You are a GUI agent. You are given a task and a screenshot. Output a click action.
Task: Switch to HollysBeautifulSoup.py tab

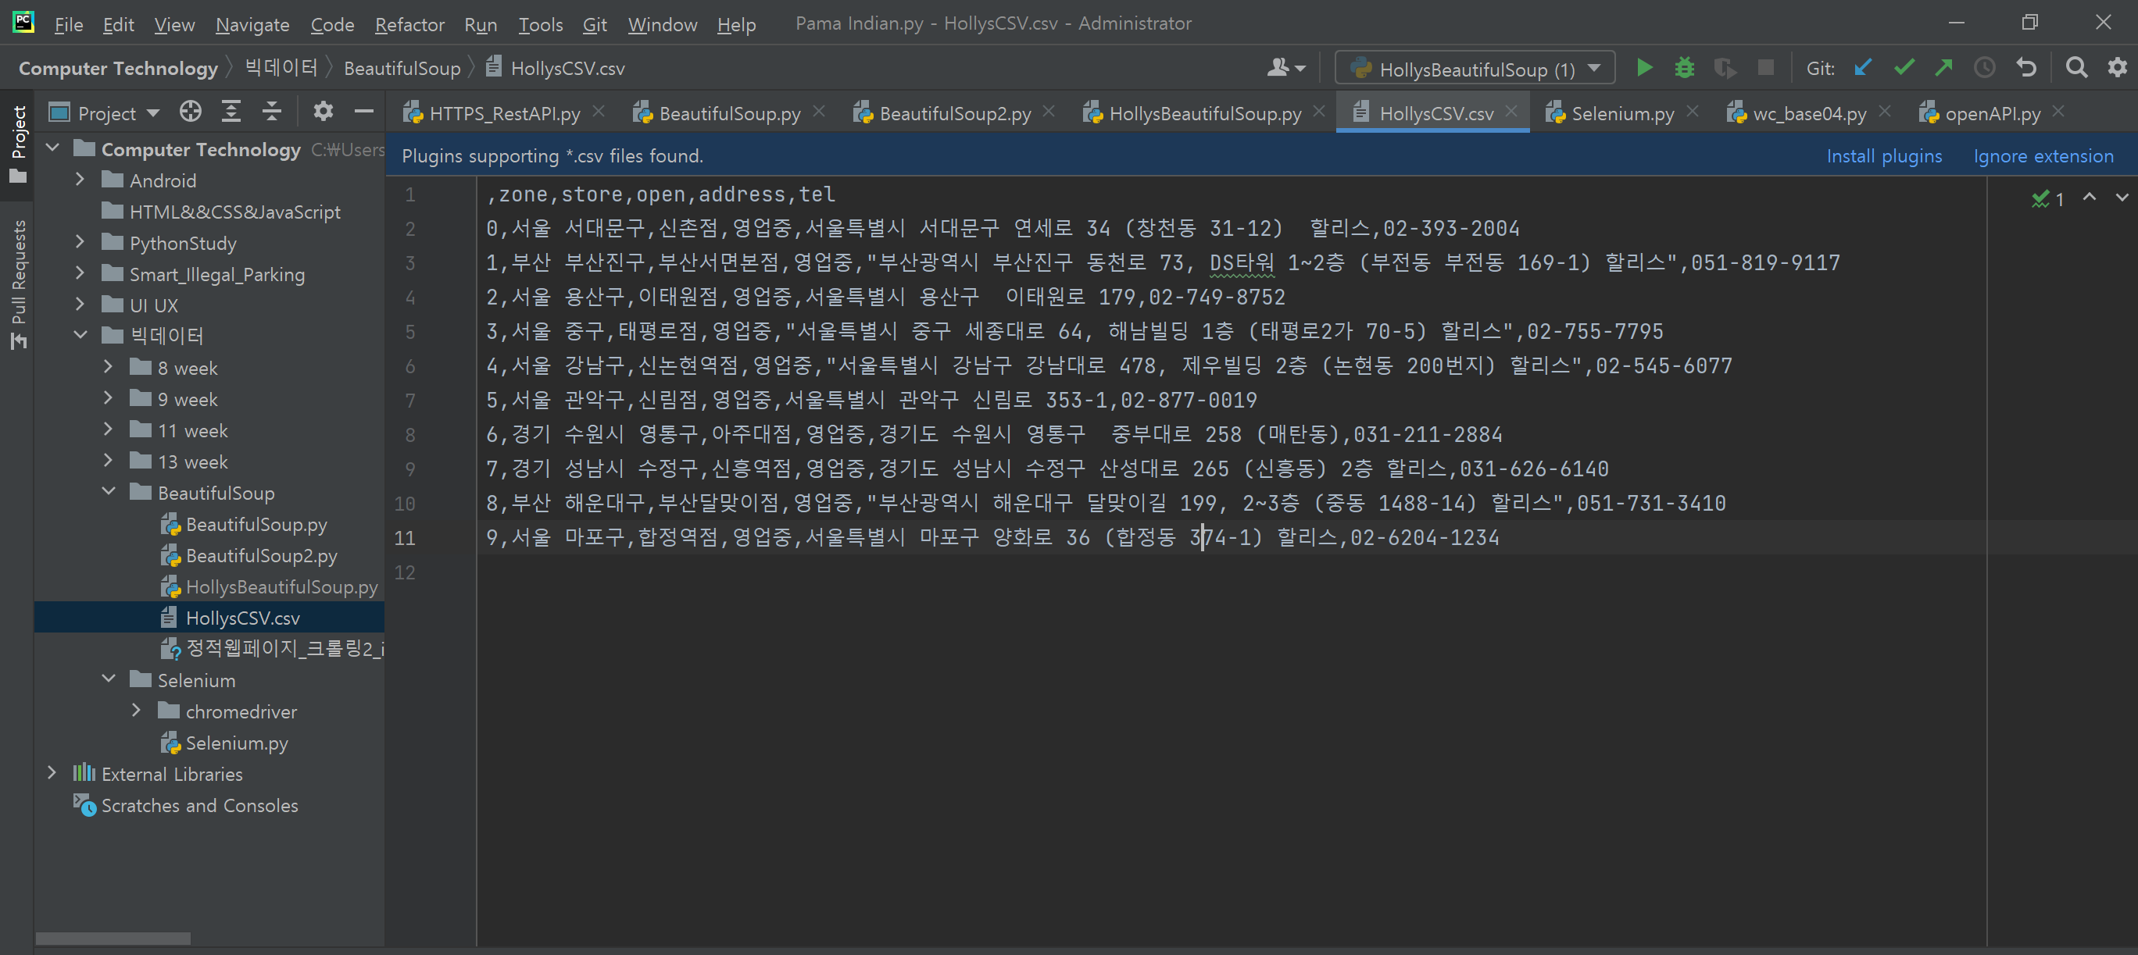[x=1203, y=113]
